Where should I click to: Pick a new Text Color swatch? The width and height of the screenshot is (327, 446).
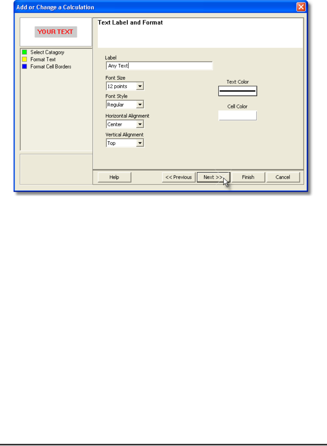coord(238,91)
